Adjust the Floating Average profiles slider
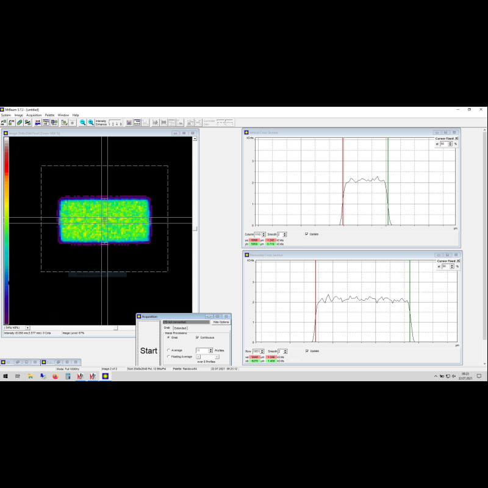 (207, 357)
